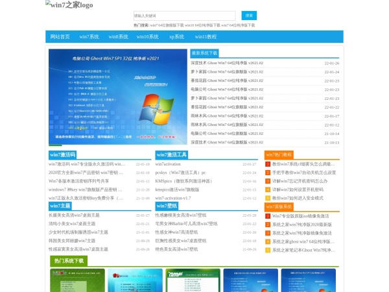Open tutorial 教你win7如何进入安全模式

coord(298,198)
